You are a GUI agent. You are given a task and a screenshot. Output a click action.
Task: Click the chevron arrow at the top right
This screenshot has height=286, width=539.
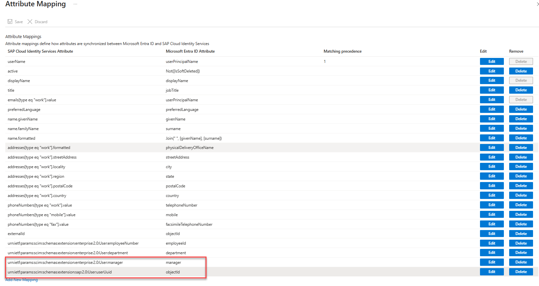pos(537,4)
